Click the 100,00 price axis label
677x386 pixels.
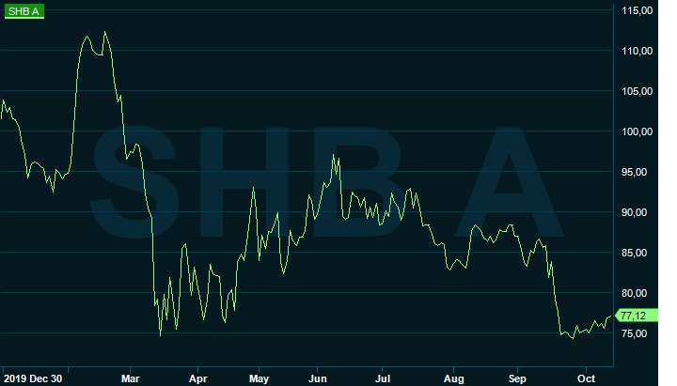click(637, 132)
